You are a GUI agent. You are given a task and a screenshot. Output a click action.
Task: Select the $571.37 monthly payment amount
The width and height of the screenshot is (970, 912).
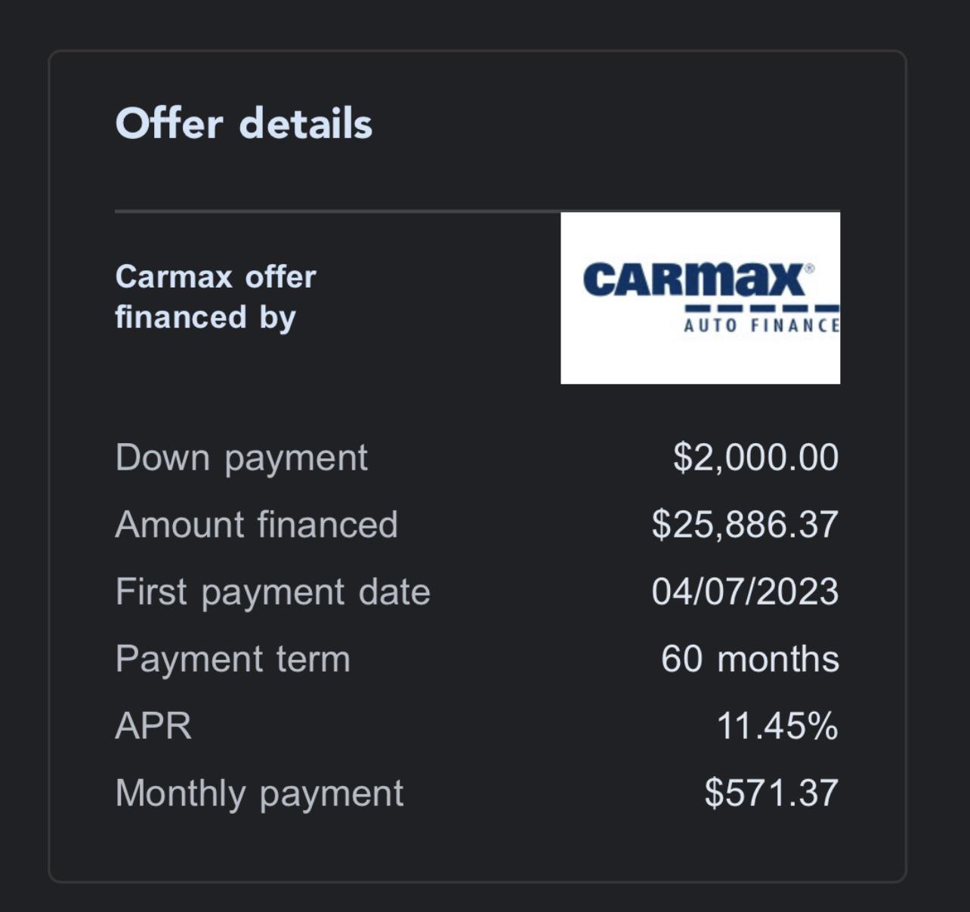pos(772,792)
